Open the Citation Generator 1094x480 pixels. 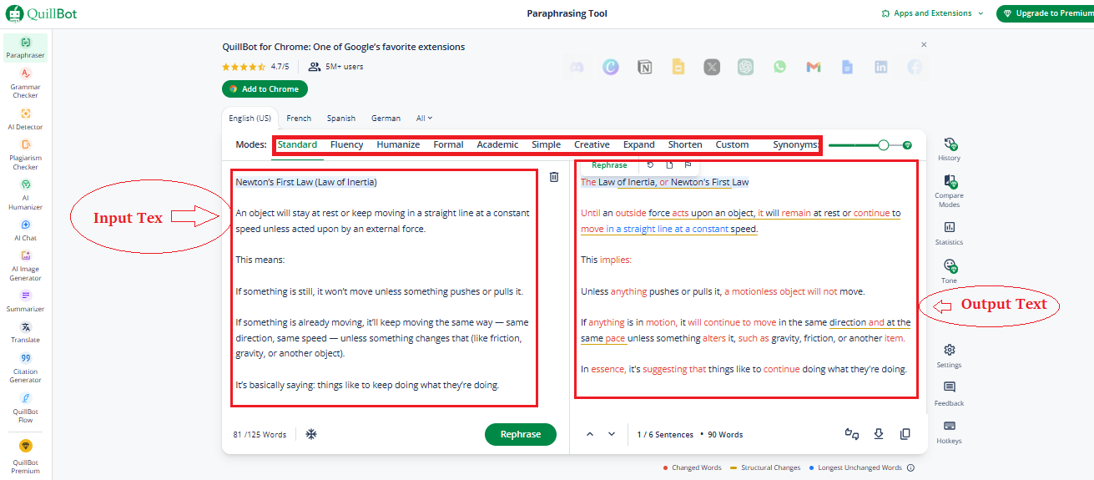point(25,368)
